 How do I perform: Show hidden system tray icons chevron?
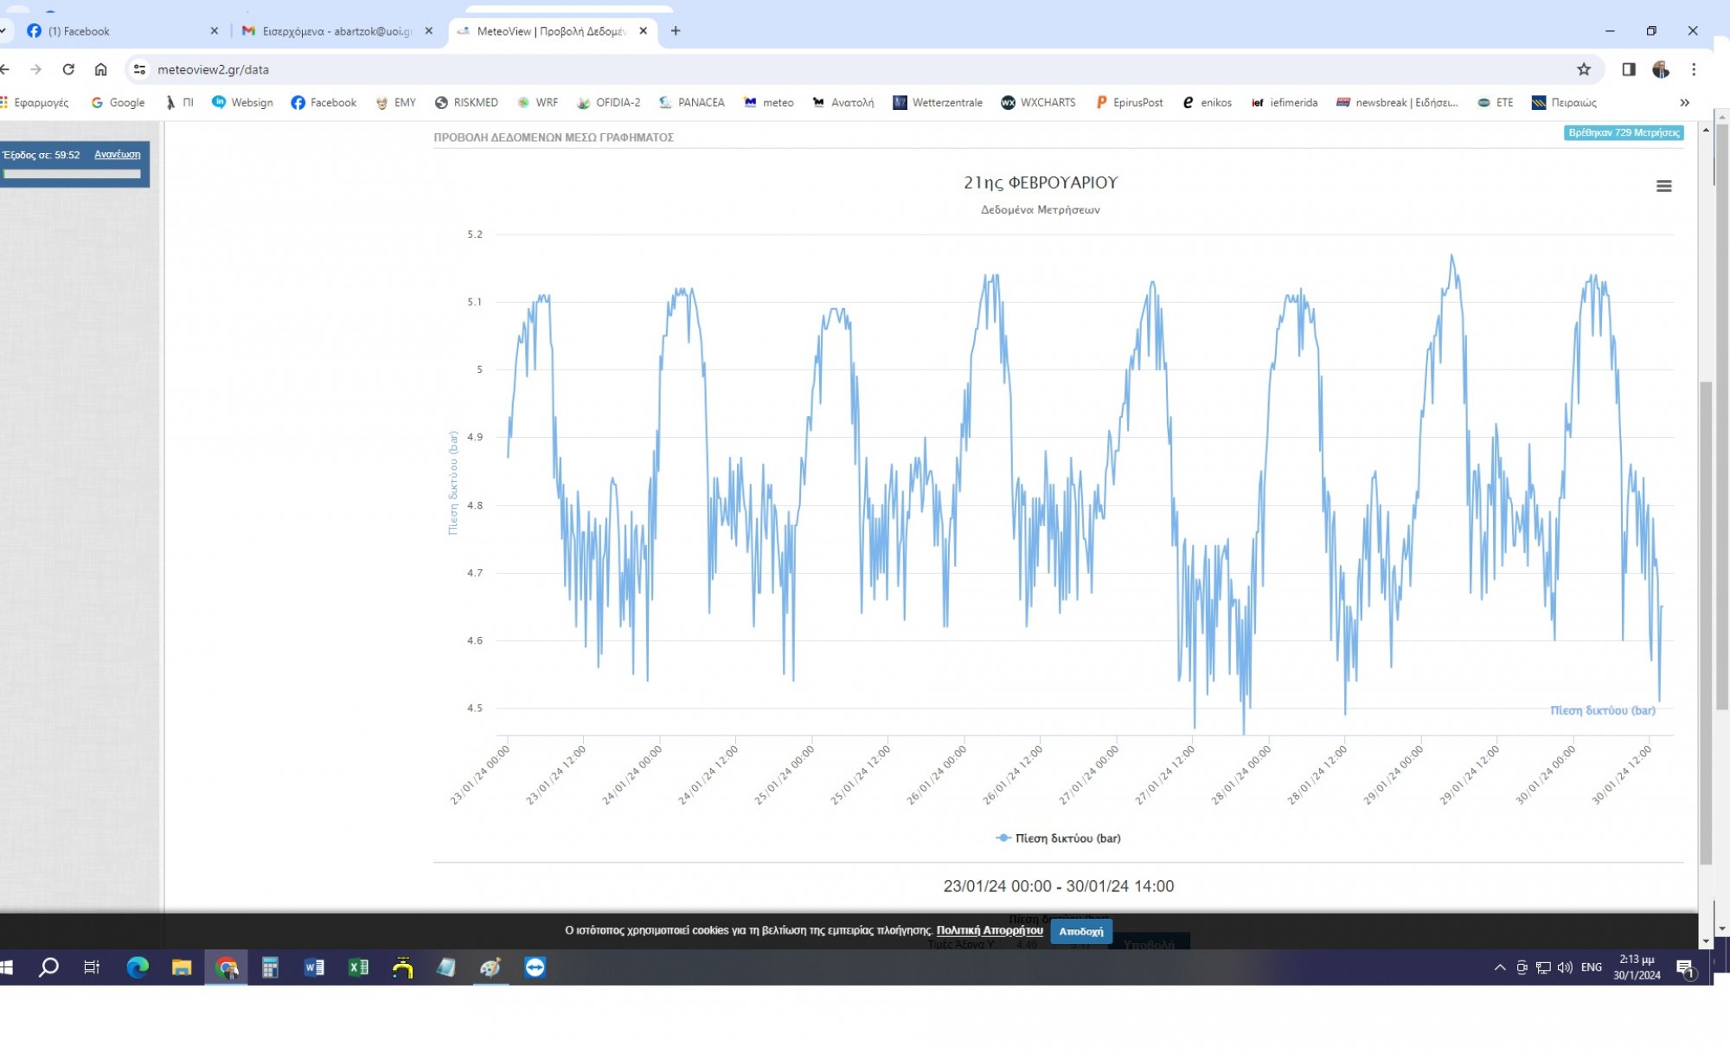(x=1499, y=967)
